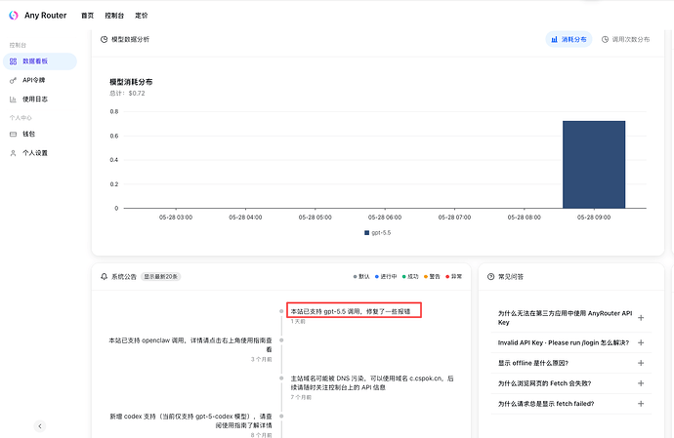This screenshot has width=674, height=438.
Task: Expand FAQ 显示 offline 是什么原因
Action: click(x=570, y=363)
